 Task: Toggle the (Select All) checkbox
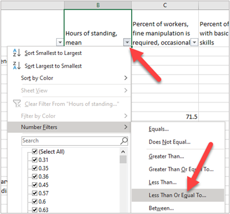click(35, 152)
